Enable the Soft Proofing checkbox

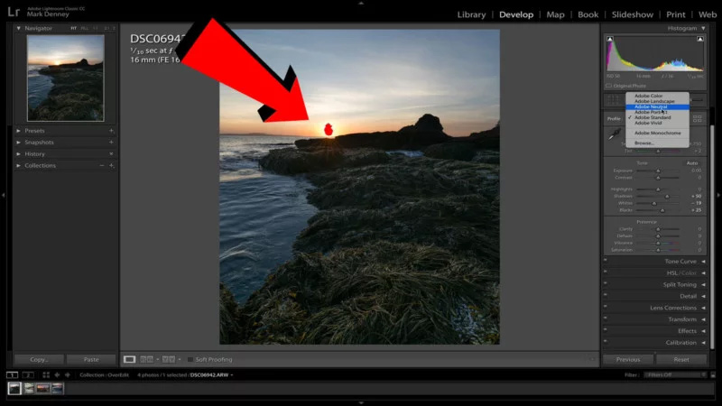point(190,359)
